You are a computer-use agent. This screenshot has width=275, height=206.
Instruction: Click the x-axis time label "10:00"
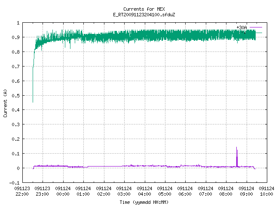point(266,194)
